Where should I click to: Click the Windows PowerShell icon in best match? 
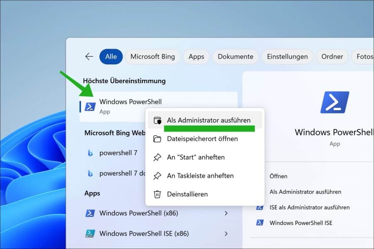tap(90, 106)
